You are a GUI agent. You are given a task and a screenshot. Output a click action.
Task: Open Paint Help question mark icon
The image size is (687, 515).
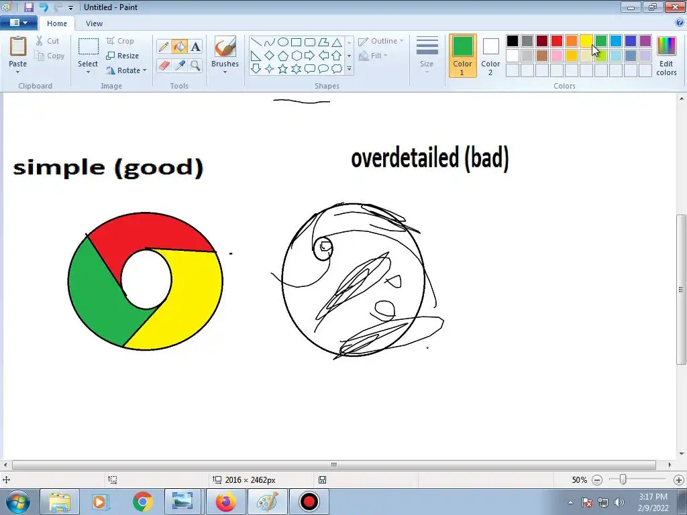(680, 23)
